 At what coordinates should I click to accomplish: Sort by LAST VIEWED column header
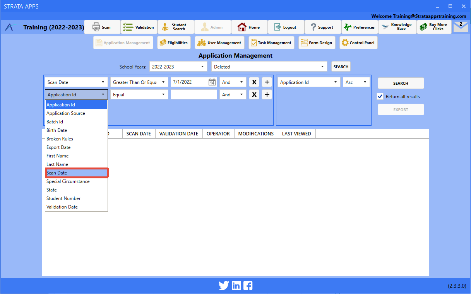(296, 133)
